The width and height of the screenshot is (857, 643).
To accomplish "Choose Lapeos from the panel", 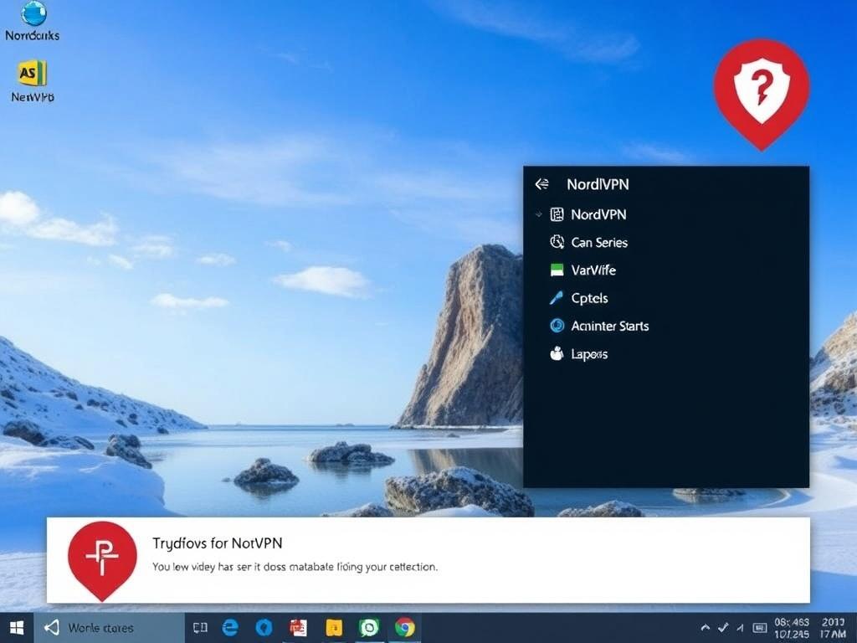I will (589, 354).
